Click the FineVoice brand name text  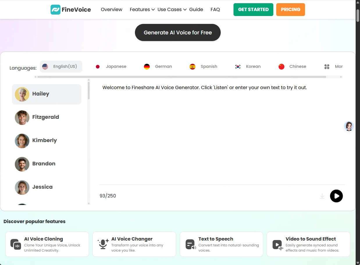pyautogui.click(x=76, y=10)
